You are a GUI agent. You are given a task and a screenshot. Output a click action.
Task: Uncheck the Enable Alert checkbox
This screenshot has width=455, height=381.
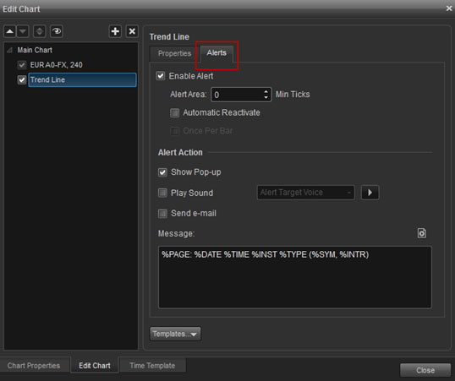coord(161,76)
